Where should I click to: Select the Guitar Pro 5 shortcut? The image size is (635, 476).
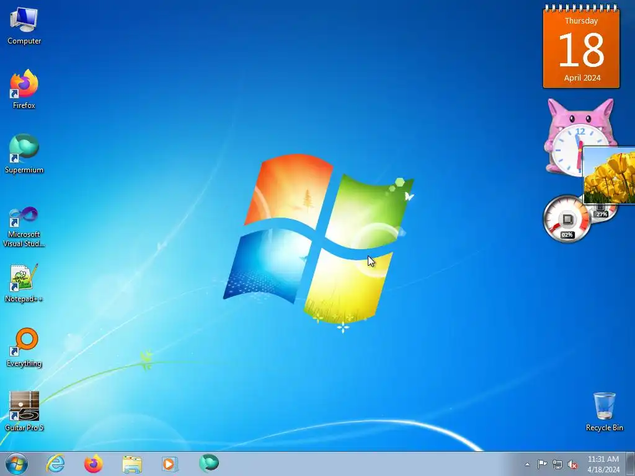tap(24, 412)
